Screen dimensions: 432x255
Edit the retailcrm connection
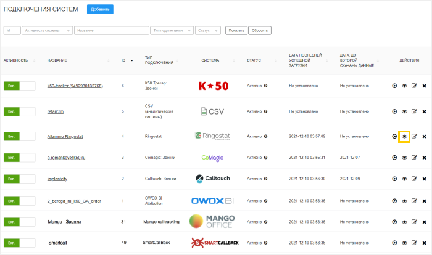[x=414, y=111]
